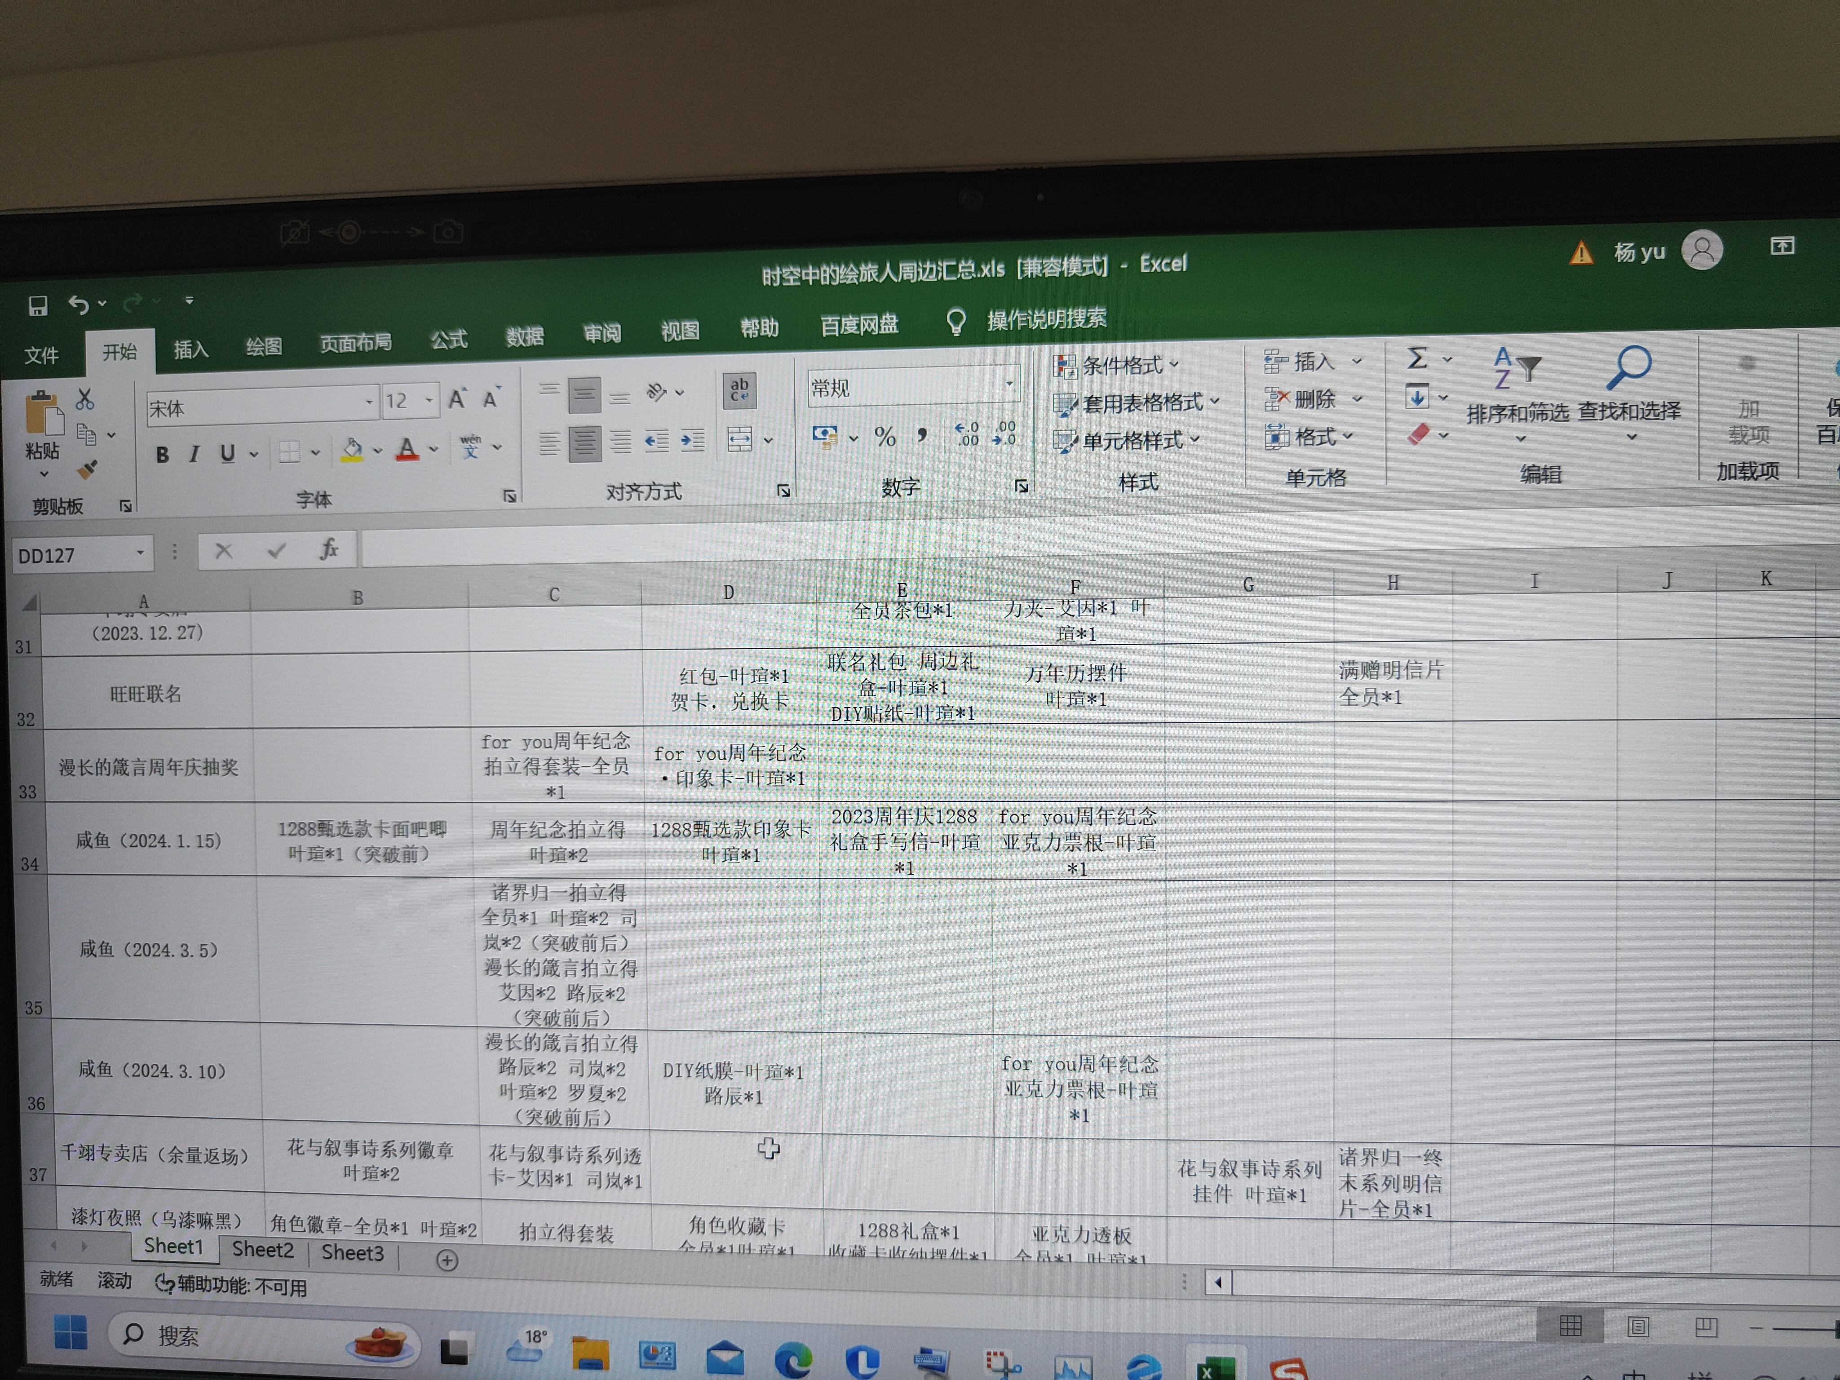Image resolution: width=1840 pixels, height=1380 pixels.
Task: Increase indent in alignment group
Action: pos(692,439)
